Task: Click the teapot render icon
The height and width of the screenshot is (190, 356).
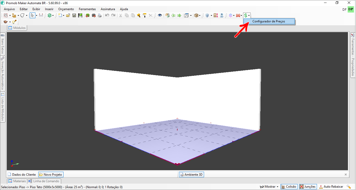Action: (5, 22)
